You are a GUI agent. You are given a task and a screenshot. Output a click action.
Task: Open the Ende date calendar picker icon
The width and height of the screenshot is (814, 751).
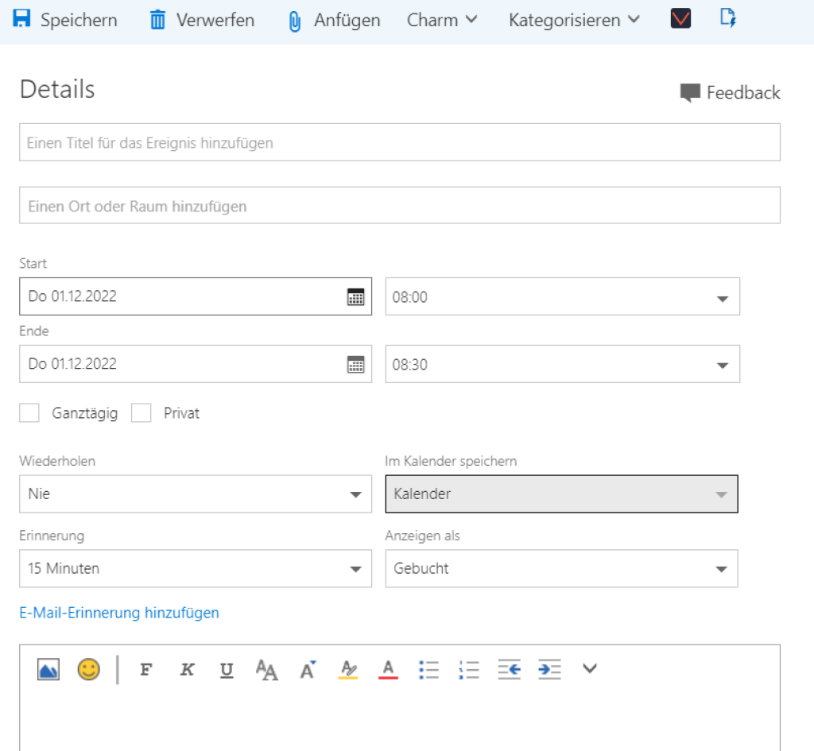click(355, 364)
